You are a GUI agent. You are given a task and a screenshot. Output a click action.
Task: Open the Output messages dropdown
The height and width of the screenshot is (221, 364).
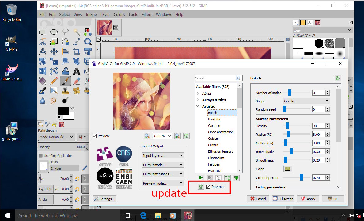[x=163, y=174]
